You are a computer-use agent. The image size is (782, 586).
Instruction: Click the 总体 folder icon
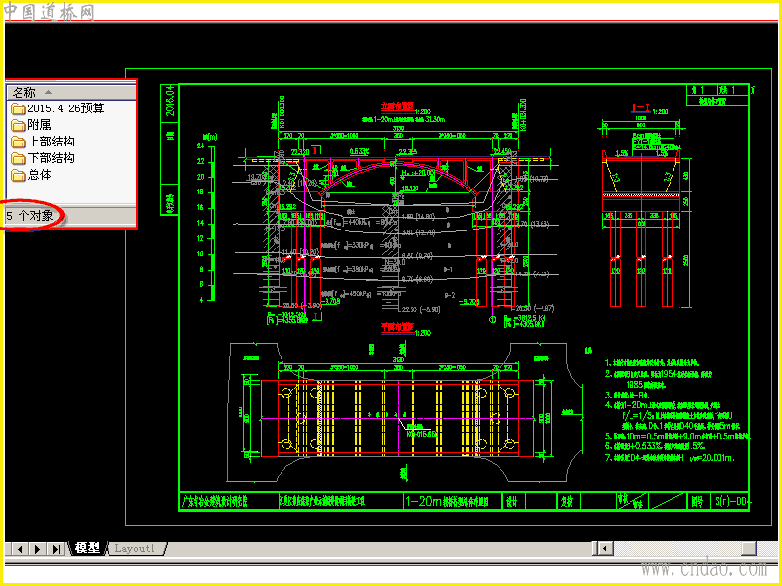[x=19, y=176]
